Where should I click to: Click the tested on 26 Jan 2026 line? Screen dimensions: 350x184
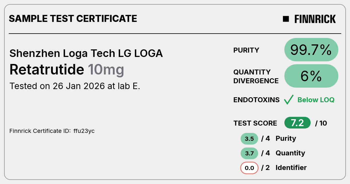coord(75,86)
